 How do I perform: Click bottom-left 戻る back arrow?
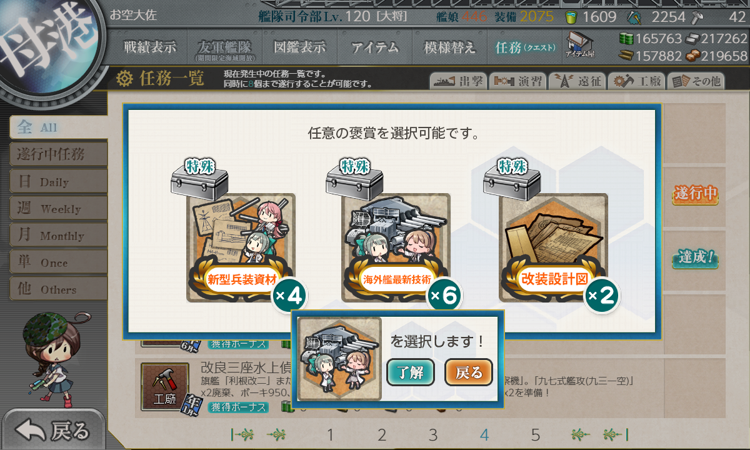pyautogui.click(x=52, y=430)
